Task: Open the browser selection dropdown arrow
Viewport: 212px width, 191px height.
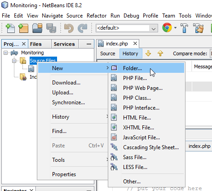Action: (x=175, y=28)
